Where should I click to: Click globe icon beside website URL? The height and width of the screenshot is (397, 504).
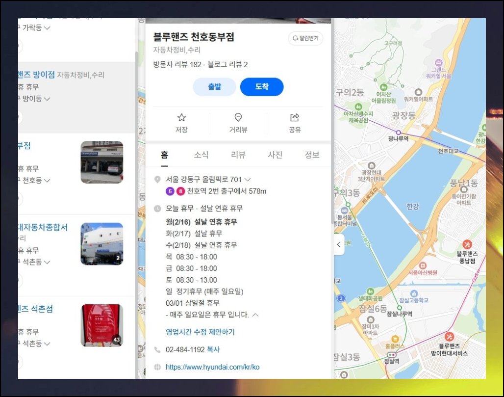click(x=157, y=367)
